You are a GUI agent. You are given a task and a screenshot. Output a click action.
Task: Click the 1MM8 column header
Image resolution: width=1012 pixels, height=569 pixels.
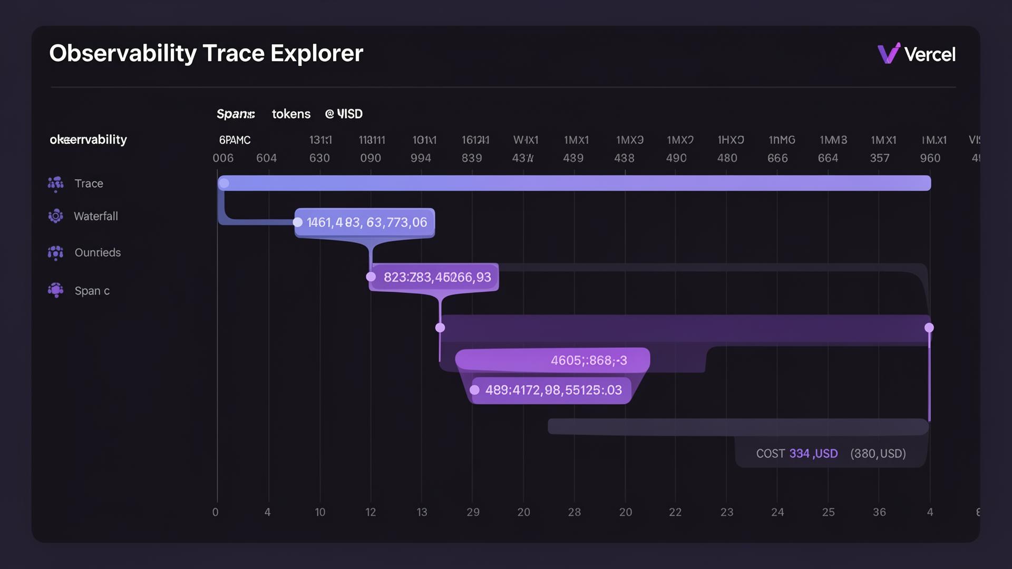coord(833,140)
